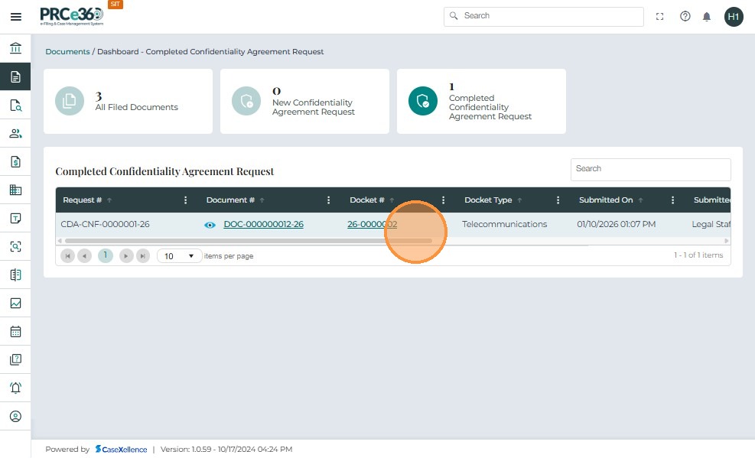Open the hamburger navigation menu

point(16,17)
